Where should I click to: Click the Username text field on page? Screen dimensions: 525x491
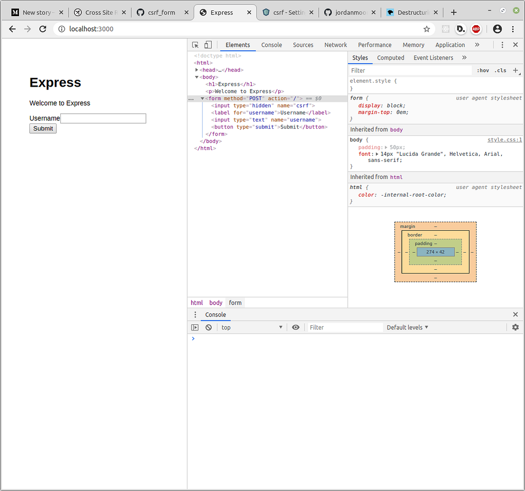(x=103, y=118)
